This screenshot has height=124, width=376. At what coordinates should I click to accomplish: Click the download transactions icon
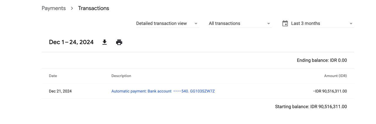click(x=105, y=42)
